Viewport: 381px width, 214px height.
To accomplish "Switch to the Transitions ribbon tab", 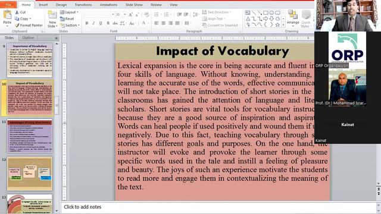I will tap(83, 5).
